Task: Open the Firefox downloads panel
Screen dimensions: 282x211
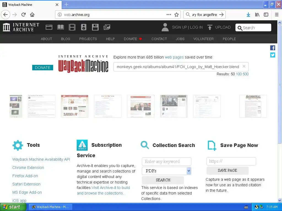Action: 248,15
